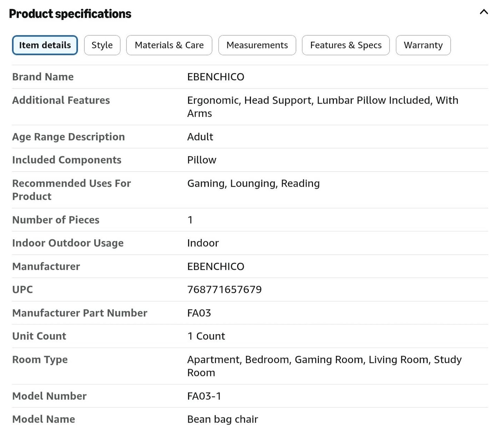The width and height of the screenshot is (497, 428).
Task: Switch to the Style tab
Action: [102, 45]
